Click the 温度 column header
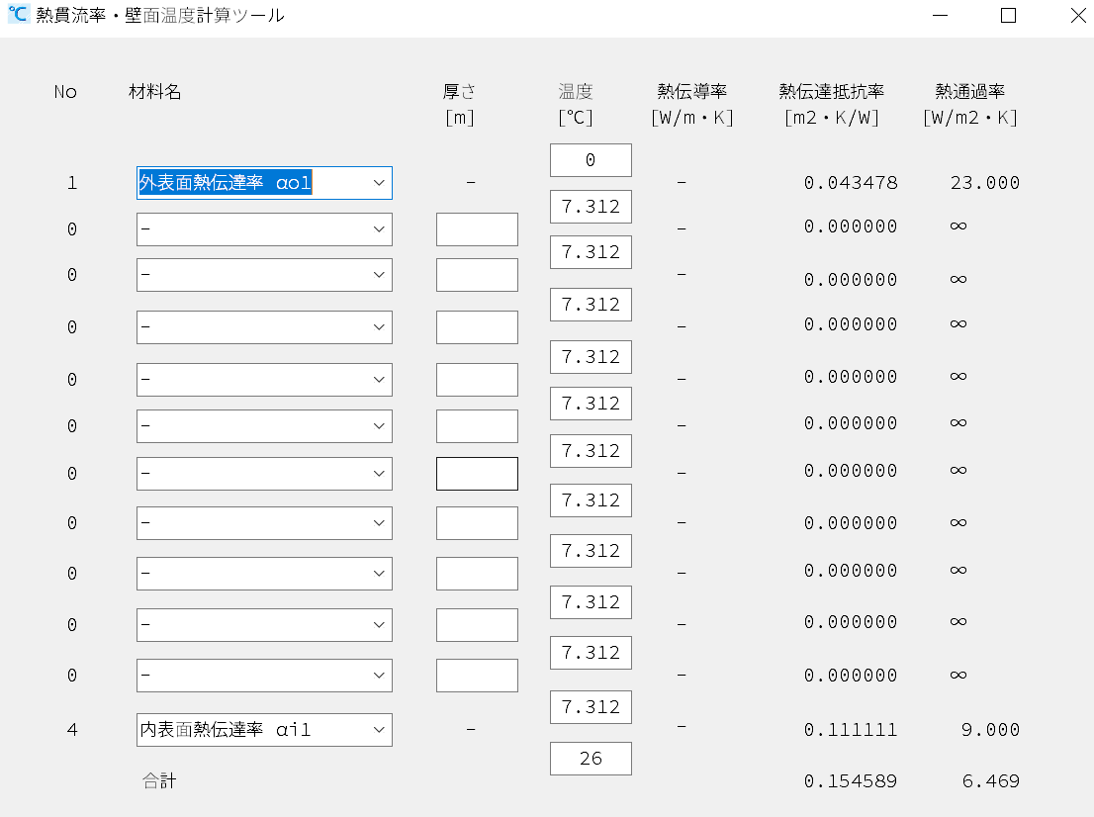Image resolution: width=1094 pixels, height=817 pixels. 576,91
